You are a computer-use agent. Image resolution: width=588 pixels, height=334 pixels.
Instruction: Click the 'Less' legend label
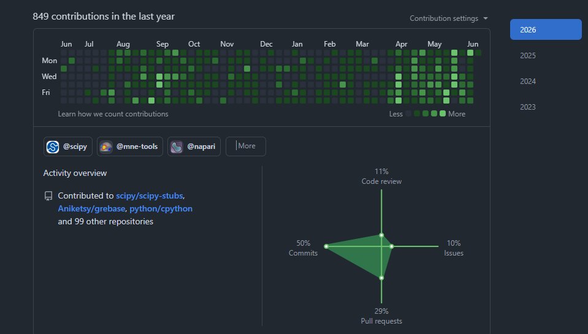click(x=396, y=114)
